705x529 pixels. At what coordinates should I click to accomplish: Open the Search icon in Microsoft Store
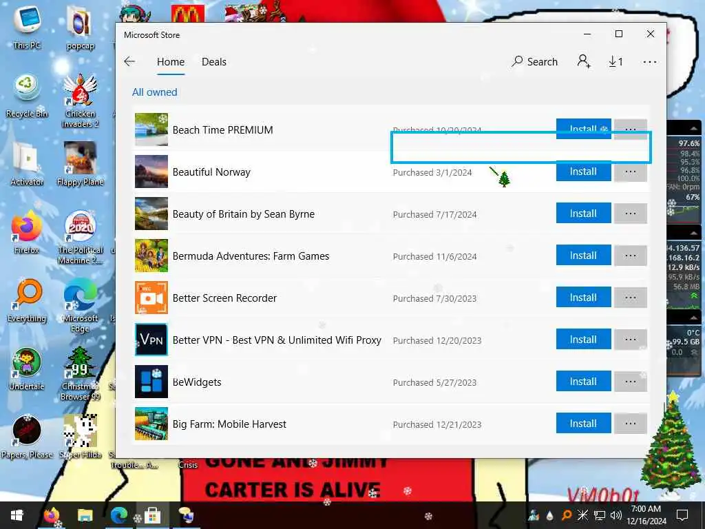[x=534, y=61]
